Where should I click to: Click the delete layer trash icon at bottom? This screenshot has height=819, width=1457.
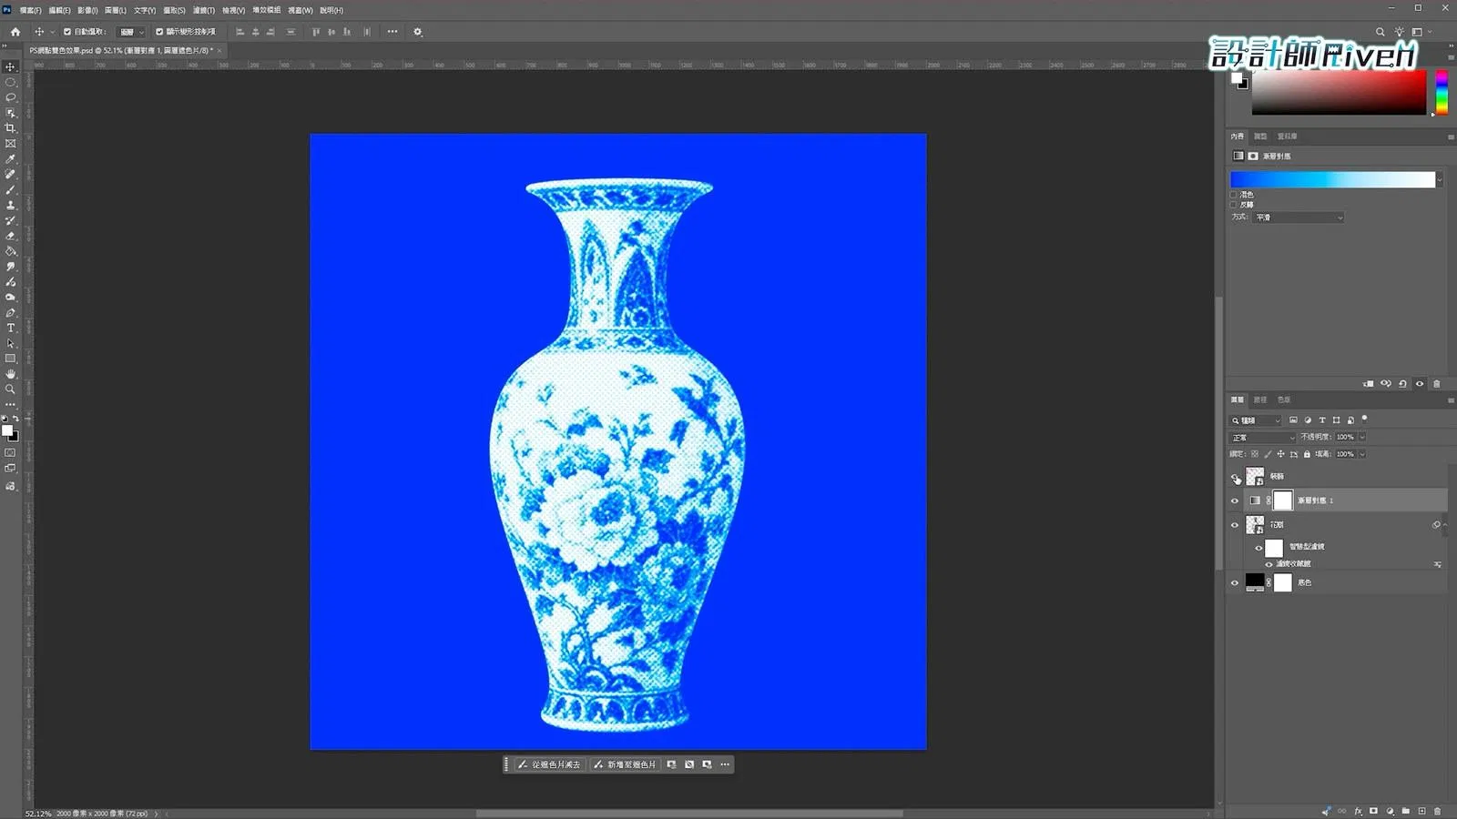click(1438, 811)
